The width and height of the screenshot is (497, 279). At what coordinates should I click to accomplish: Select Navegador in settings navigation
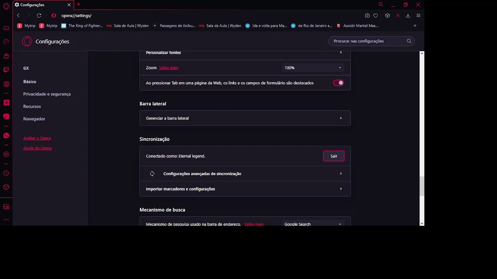click(x=34, y=119)
